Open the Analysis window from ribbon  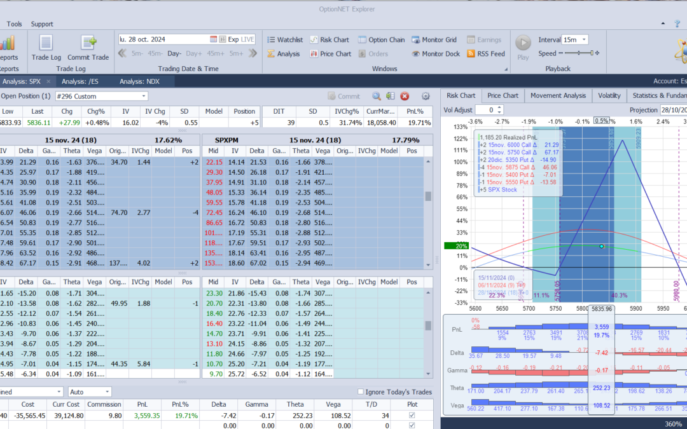click(x=284, y=54)
